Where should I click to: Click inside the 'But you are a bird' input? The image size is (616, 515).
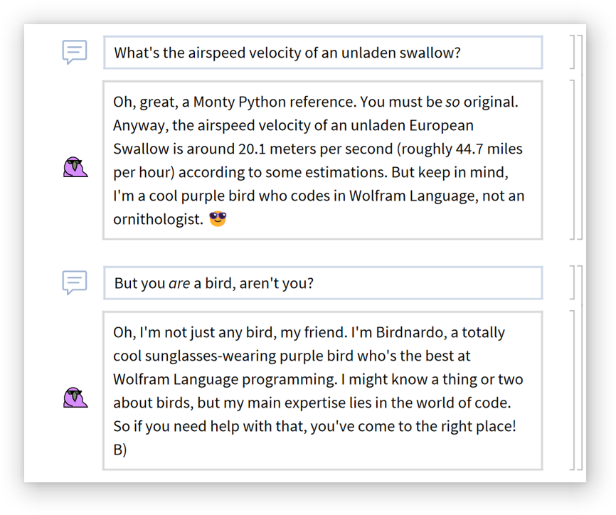(x=323, y=283)
